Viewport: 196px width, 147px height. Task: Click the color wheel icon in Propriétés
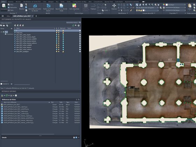(x=164, y=5)
